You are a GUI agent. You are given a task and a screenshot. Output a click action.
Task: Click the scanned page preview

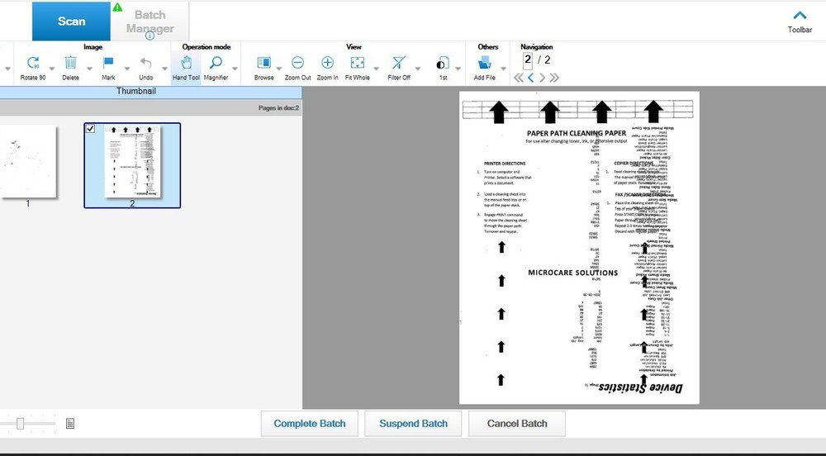coord(580,248)
